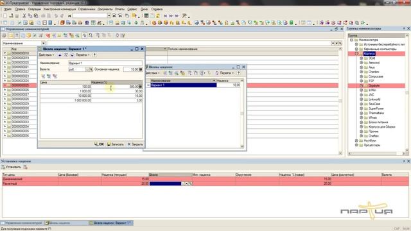Click Наименование column header in Шкалы наценок
The height and width of the screenshot is (231, 411).
[183, 81]
